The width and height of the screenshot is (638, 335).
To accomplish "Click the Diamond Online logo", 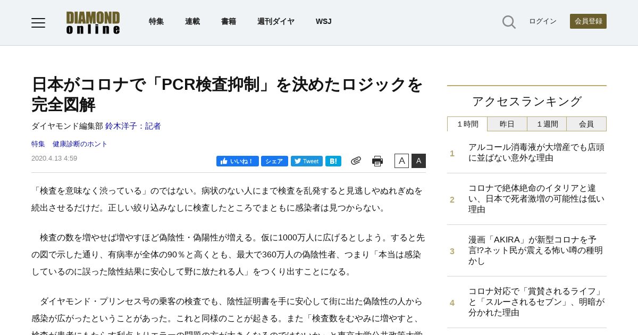I will click(93, 23).
